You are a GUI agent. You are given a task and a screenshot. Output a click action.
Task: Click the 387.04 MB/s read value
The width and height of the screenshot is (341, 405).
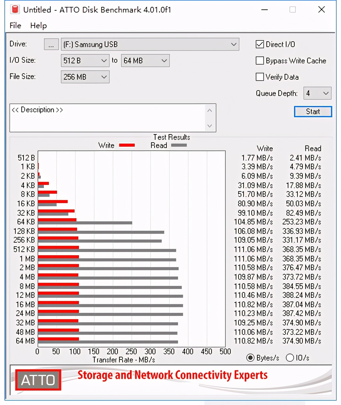(x=302, y=304)
